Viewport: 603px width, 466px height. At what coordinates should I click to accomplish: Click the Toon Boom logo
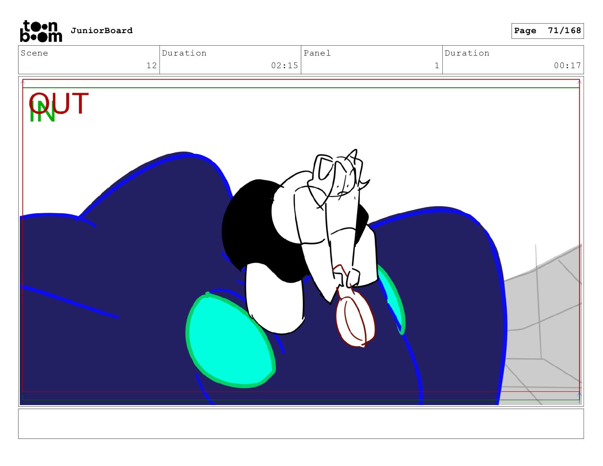click(x=41, y=31)
